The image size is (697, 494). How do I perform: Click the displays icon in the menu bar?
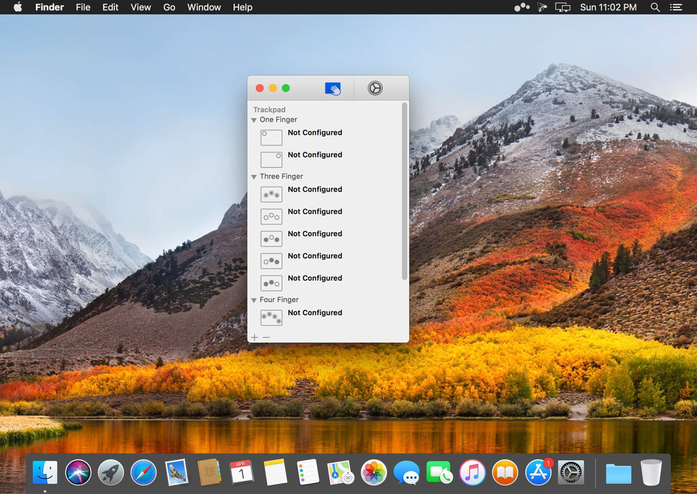[562, 7]
